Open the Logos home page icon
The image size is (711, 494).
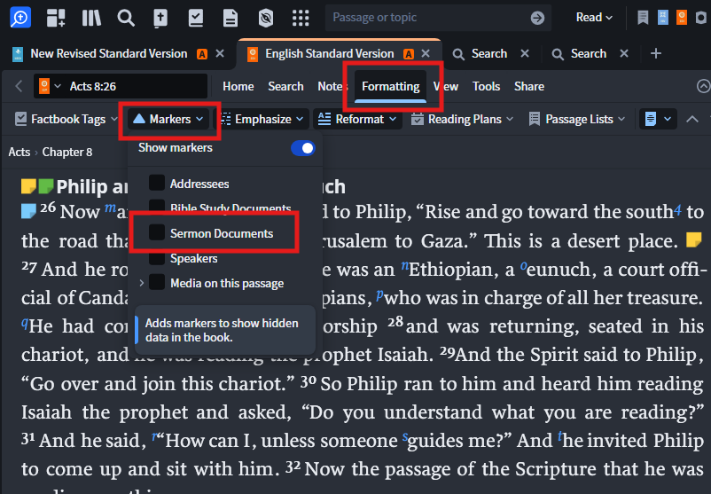point(20,17)
